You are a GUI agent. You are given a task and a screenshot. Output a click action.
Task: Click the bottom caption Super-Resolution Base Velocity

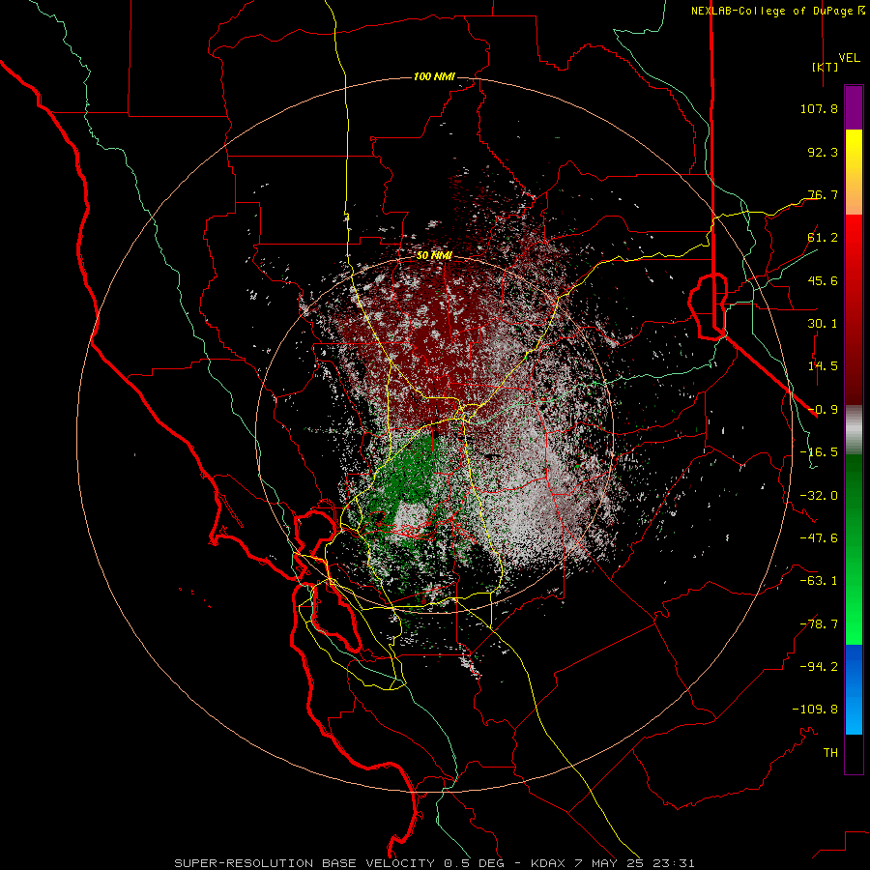434,863
